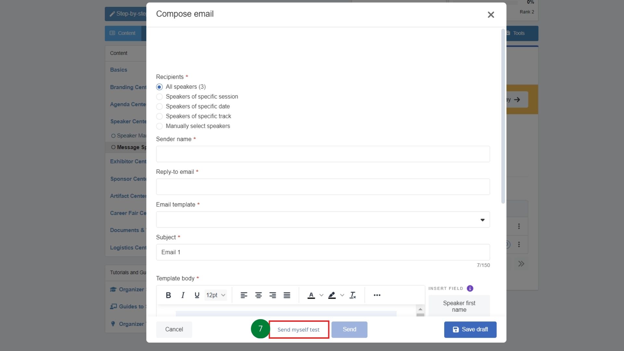Image resolution: width=624 pixels, height=351 pixels.
Task: Switch to the Content tab
Action: (x=123, y=33)
